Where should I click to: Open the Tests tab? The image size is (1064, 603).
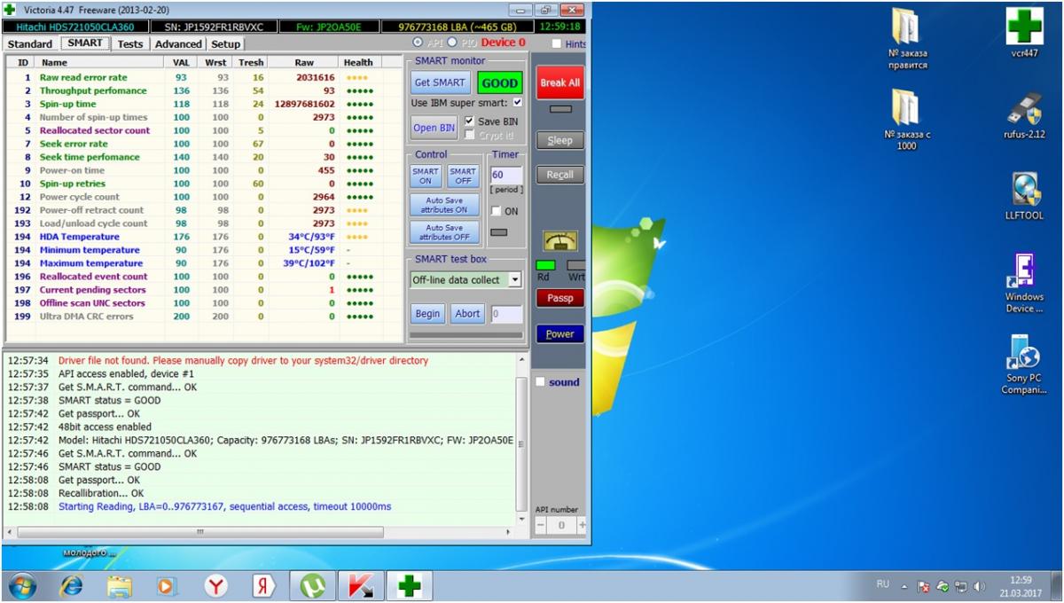coord(130,43)
